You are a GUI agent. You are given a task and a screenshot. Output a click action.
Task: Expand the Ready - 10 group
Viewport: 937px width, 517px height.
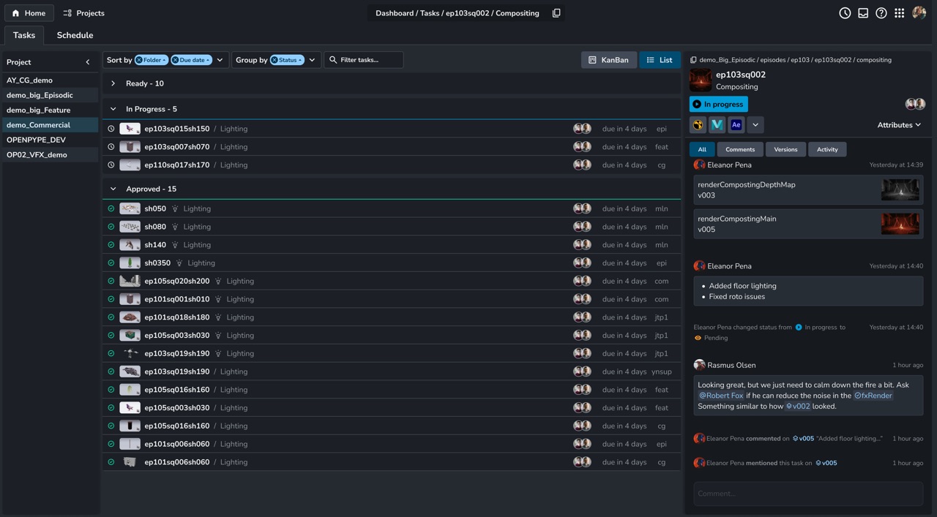pos(112,83)
